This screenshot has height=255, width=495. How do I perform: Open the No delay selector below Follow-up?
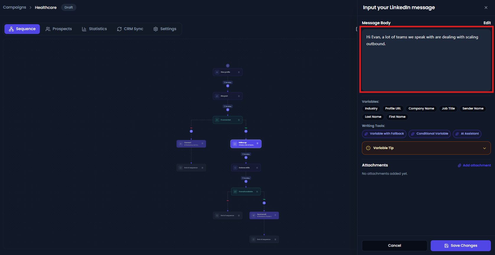click(x=246, y=154)
